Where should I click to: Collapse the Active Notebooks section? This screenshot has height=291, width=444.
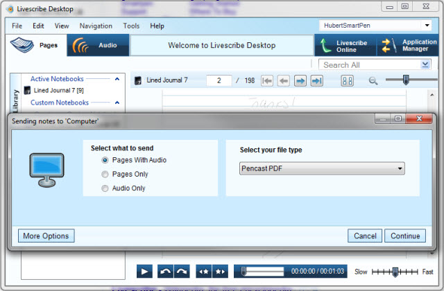click(117, 79)
